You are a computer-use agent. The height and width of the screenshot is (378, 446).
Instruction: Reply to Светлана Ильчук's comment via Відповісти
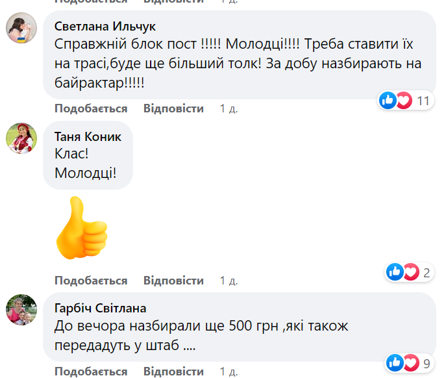coord(173,108)
